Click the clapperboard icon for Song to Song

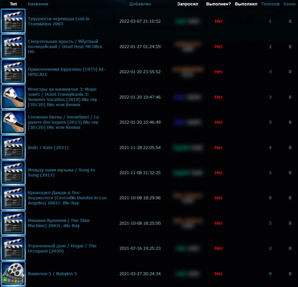coord(13,172)
